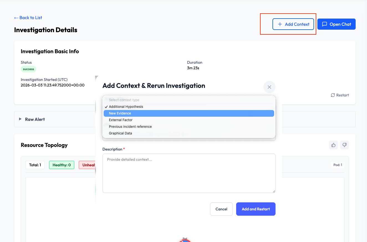Choose External Factor from dropdown list
Viewport: 367px width, 242px height.
(188, 120)
